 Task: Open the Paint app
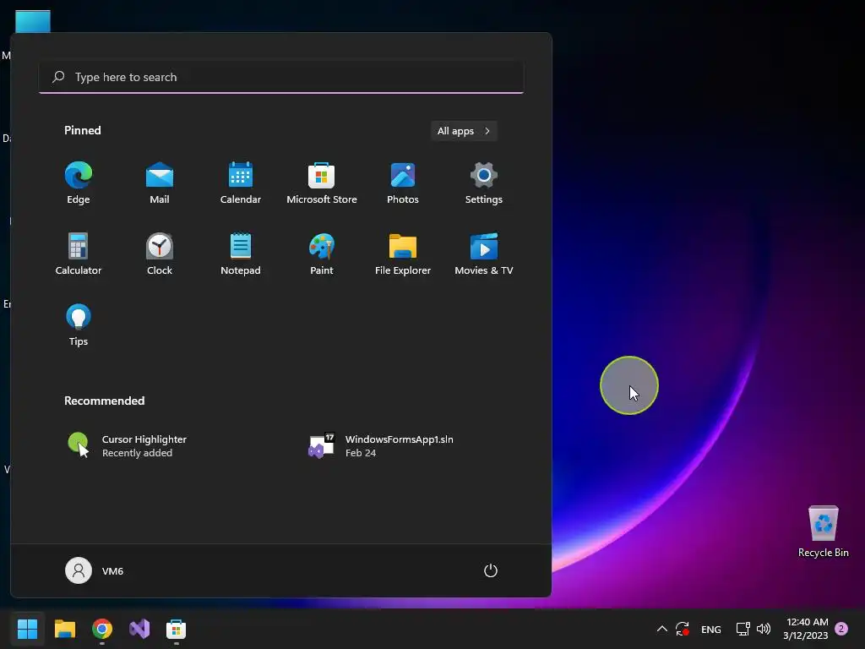click(x=322, y=254)
